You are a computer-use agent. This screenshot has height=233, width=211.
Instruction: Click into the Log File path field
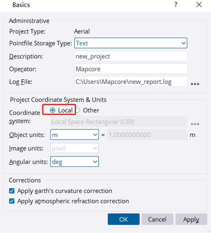(x=131, y=82)
